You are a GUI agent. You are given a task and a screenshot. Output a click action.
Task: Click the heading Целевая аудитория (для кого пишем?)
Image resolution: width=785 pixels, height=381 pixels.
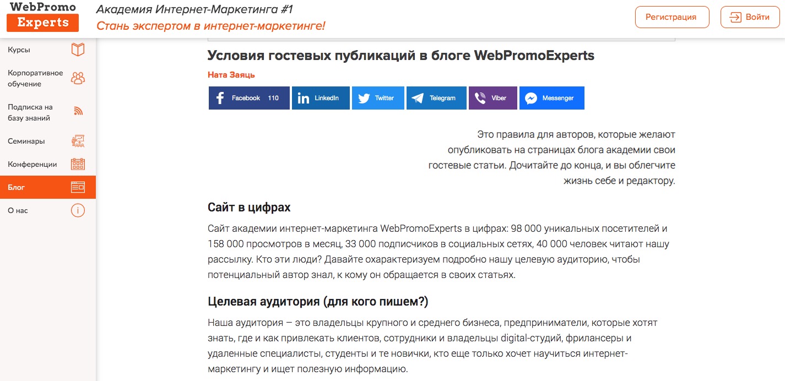pos(318,302)
